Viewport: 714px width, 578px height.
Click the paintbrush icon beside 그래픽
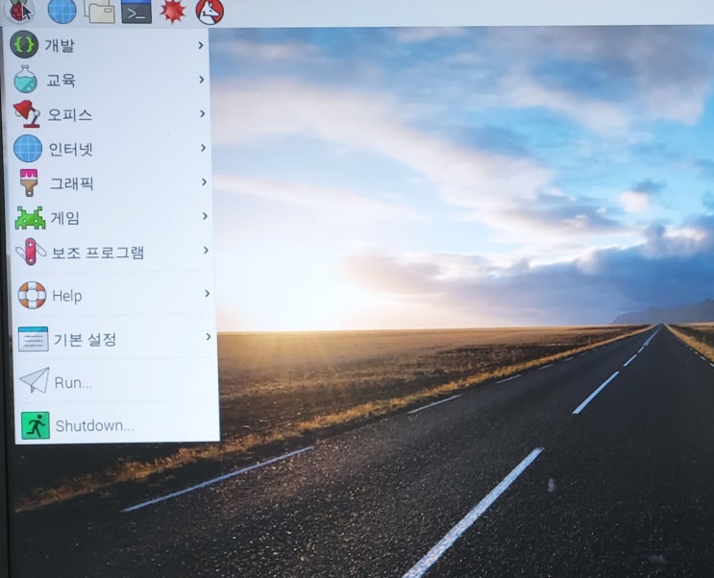point(29,182)
